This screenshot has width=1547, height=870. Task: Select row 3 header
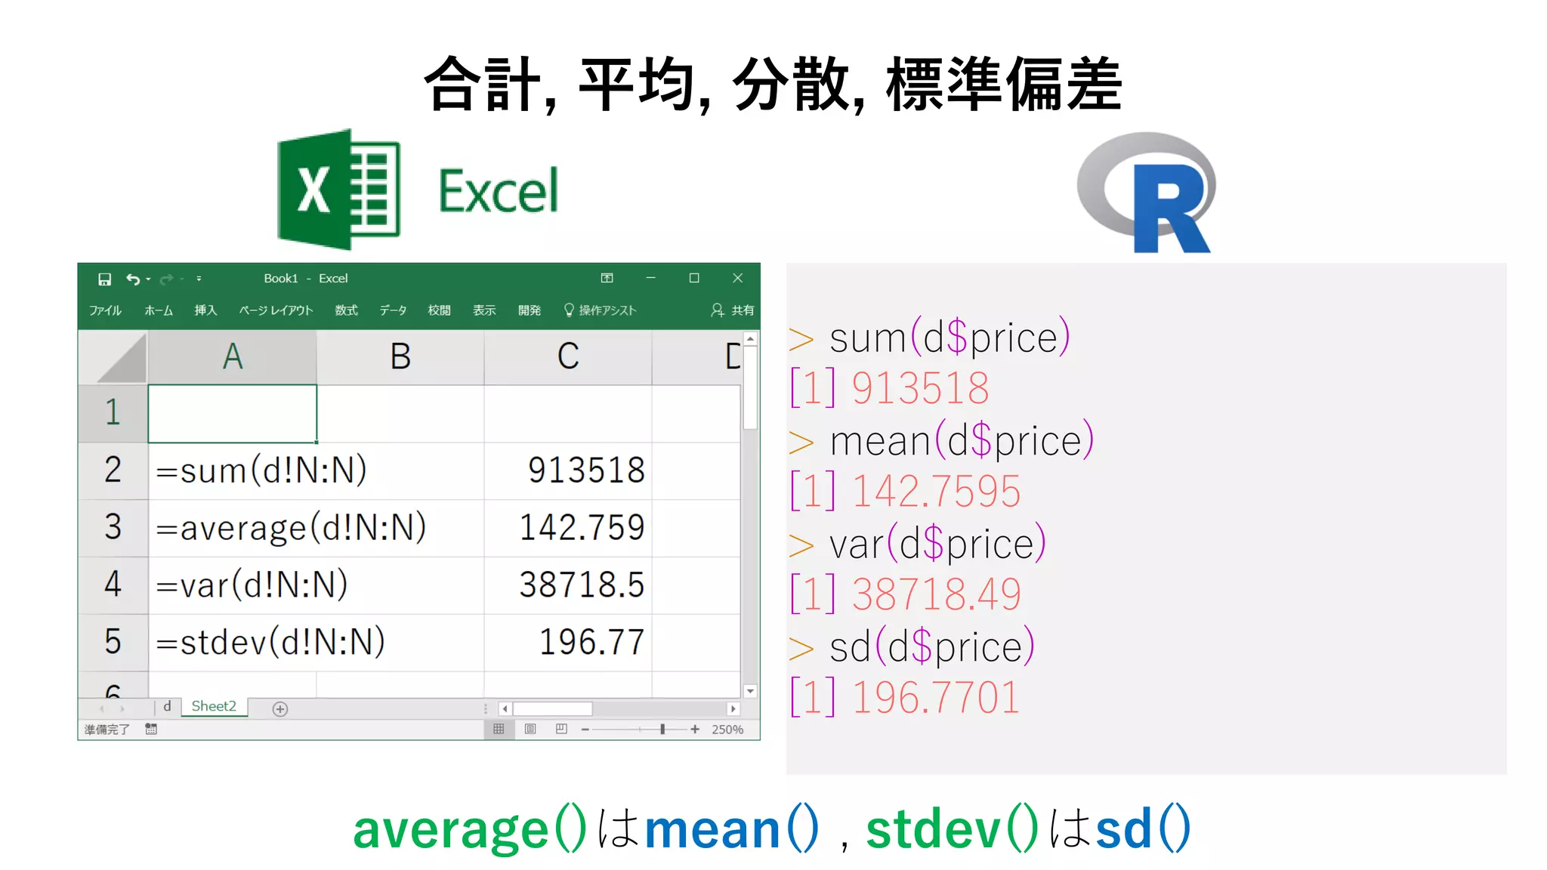tap(113, 529)
